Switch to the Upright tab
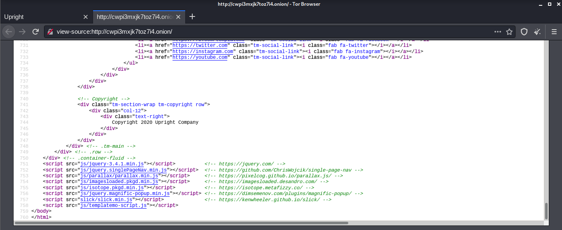Screen dimensions: 562x230 tap(46, 17)
